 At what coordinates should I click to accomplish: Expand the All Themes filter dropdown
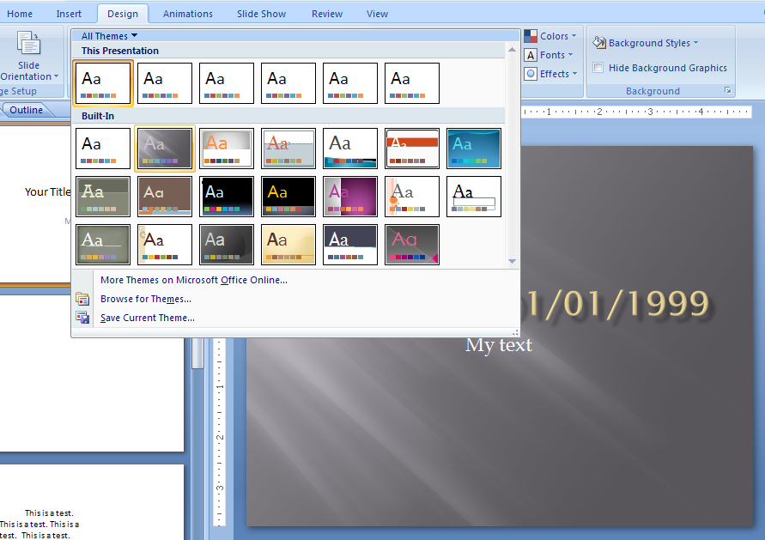pyautogui.click(x=109, y=36)
